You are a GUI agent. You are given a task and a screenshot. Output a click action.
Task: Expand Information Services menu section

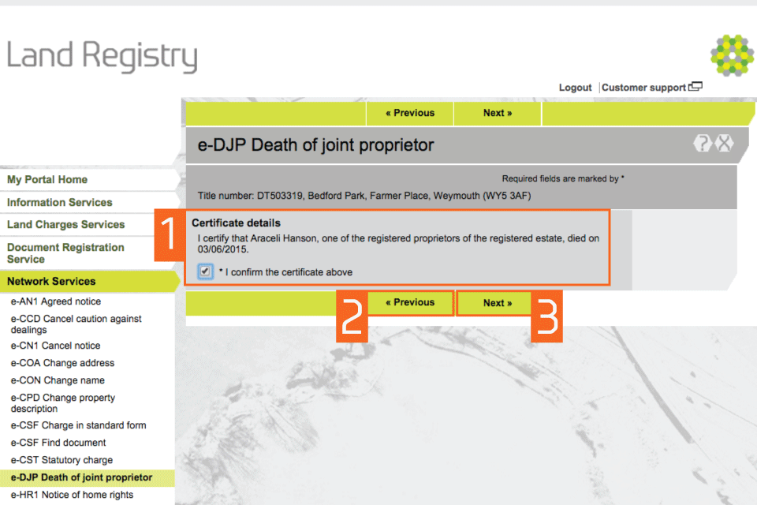point(60,202)
